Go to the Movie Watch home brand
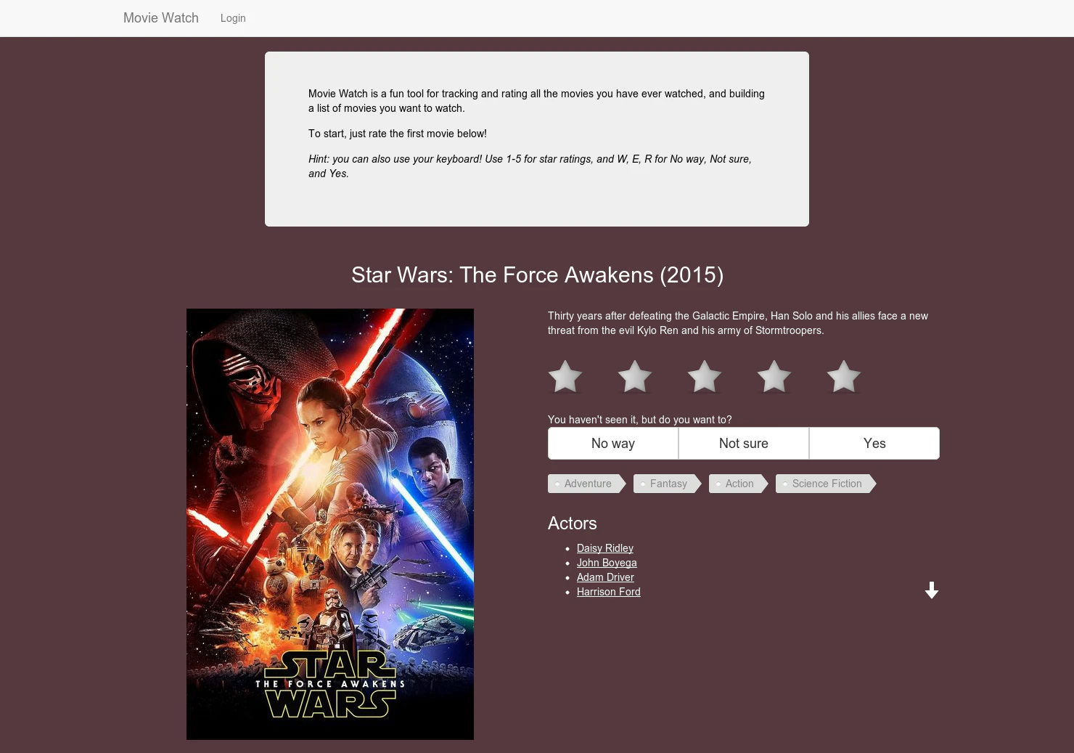This screenshot has width=1074, height=753. tap(161, 18)
